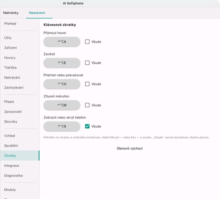Click the Přidržet nebo pokračovat label
Viewport: 220px width, 199px height.
coord(63,75)
